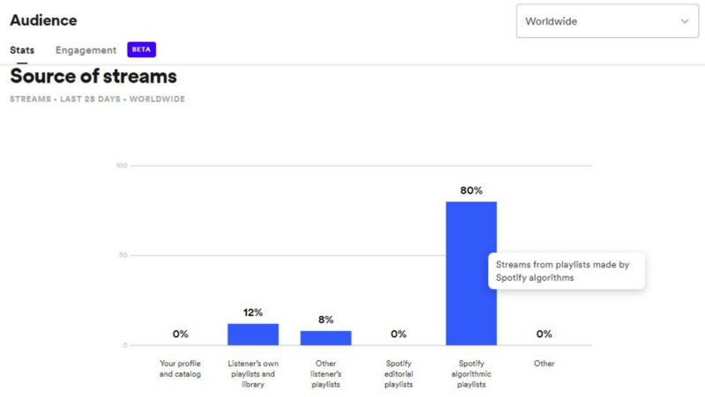Screen dimensions: 705x397
Task: Click the BETA badge
Action: [x=141, y=49]
